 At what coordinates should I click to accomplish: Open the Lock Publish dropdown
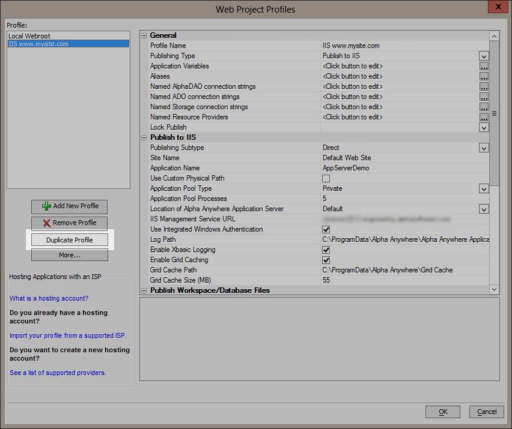(484, 127)
